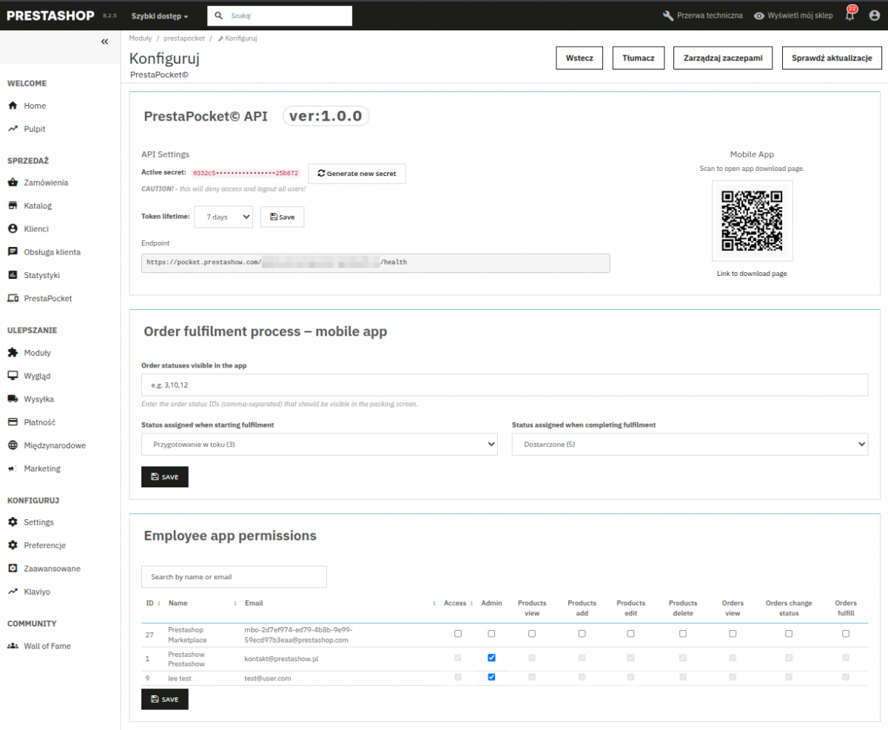
Task: Click the PrestaPocket devices icon
Action: click(13, 299)
